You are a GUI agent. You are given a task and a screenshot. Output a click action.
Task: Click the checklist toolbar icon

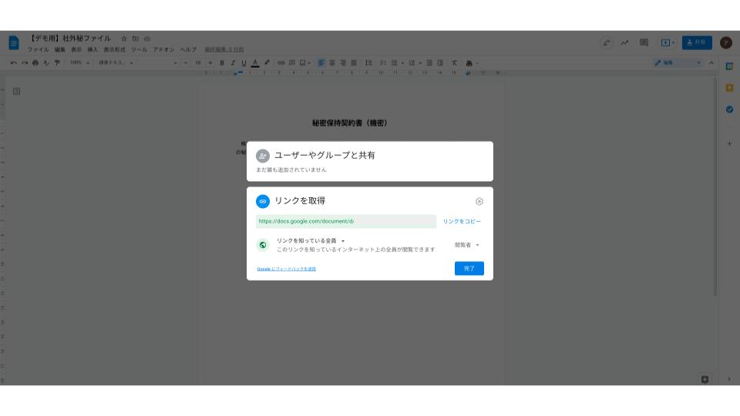pos(383,62)
